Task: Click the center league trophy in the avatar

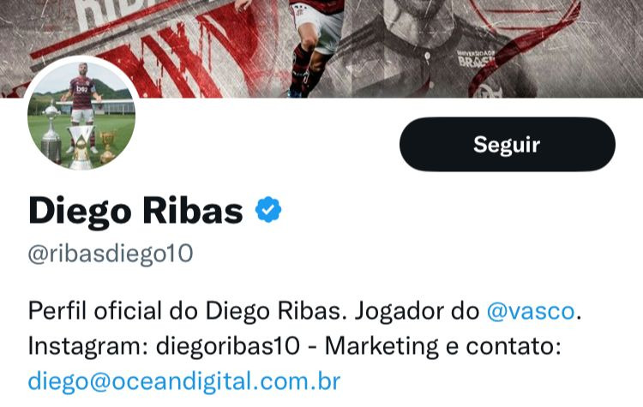Action: click(x=81, y=147)
